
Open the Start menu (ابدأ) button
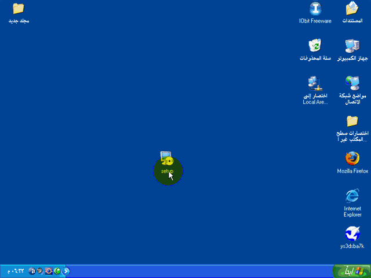351,270
